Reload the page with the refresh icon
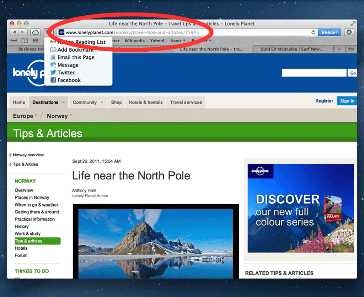Screen dimensions: 364x297 coord(313,32)
